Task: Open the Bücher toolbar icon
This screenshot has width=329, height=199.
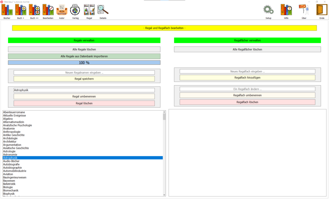Action: point(7,10)
